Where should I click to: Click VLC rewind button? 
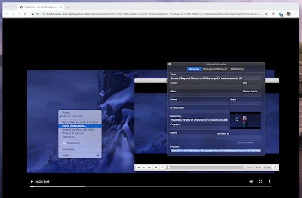tap(139, 167)
